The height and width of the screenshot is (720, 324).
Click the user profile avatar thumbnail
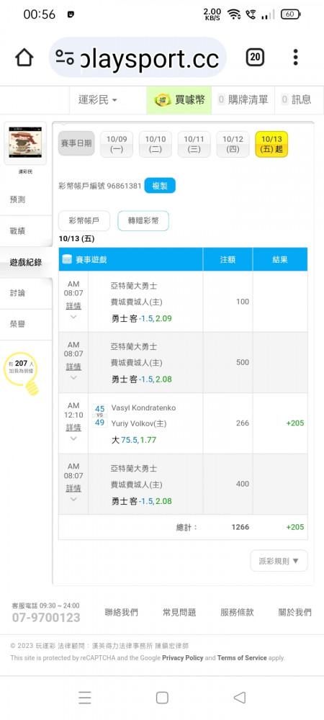point(25,143)
